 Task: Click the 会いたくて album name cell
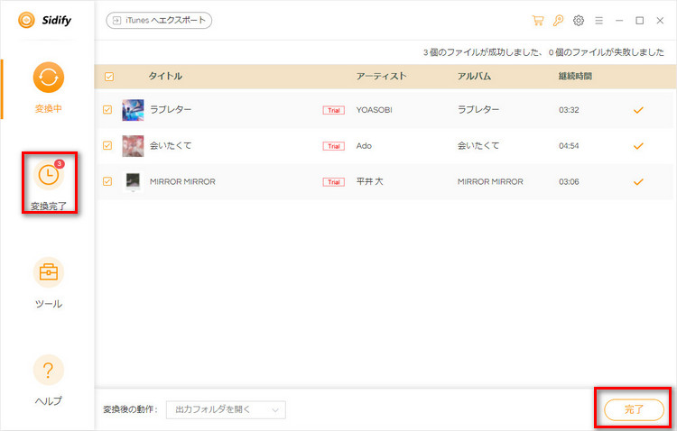(478, 145)
